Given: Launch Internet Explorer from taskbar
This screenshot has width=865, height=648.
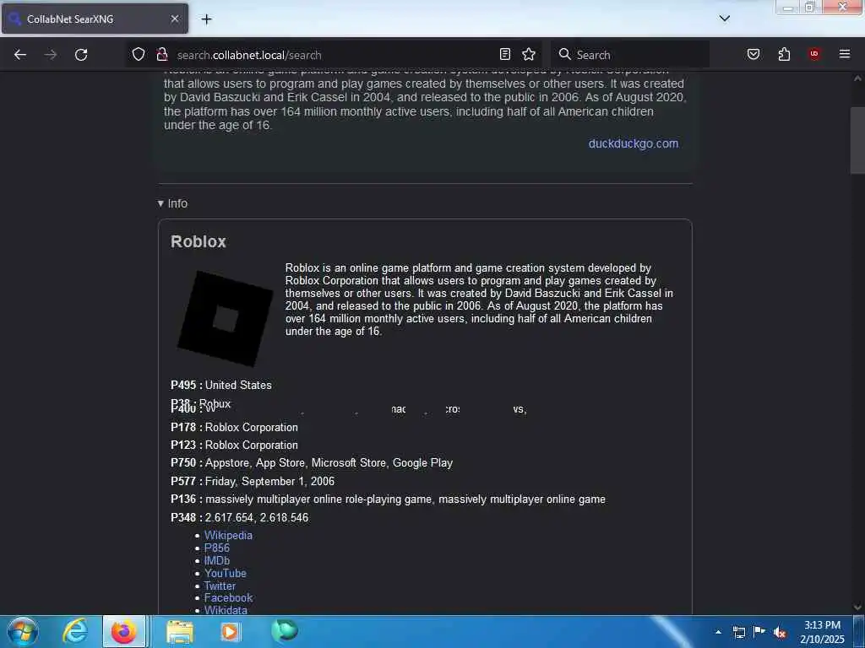Looking at the screenshot, I should tap(74, 631).
